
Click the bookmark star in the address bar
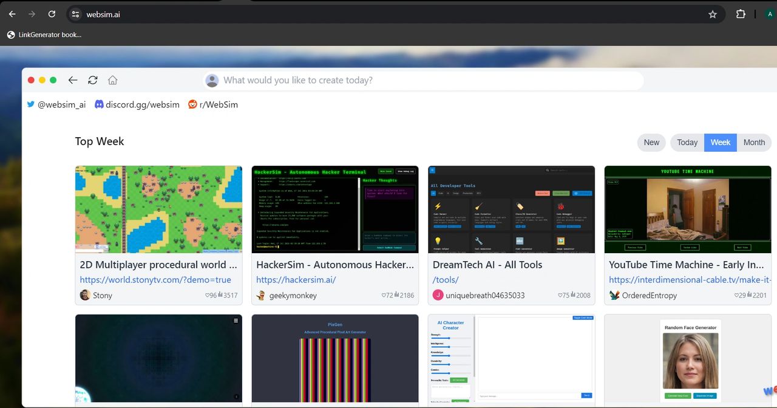(713, 14)
